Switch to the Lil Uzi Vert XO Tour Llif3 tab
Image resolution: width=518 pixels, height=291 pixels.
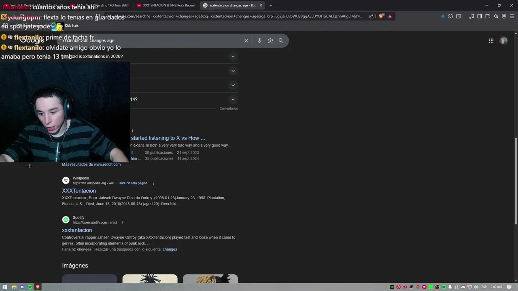click(101, 5)
